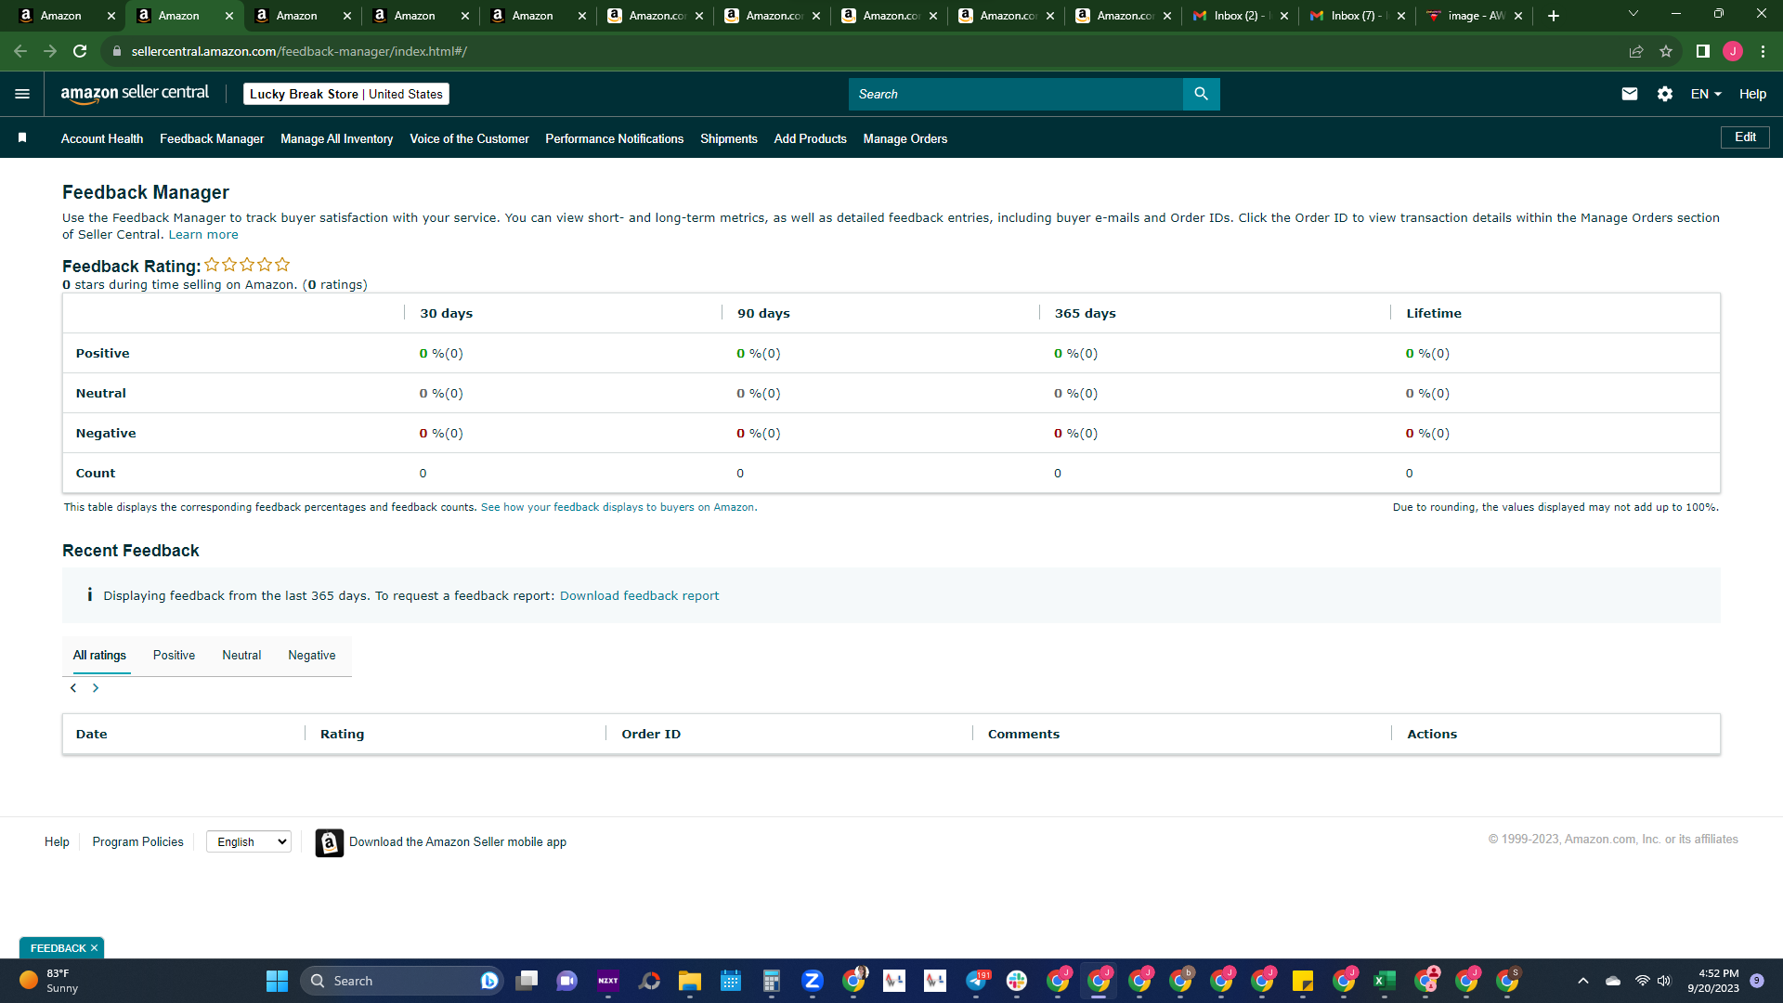Open the English language select in footer
The height and width of the screenshot is (1003, 1783).
tap(249, 841)
